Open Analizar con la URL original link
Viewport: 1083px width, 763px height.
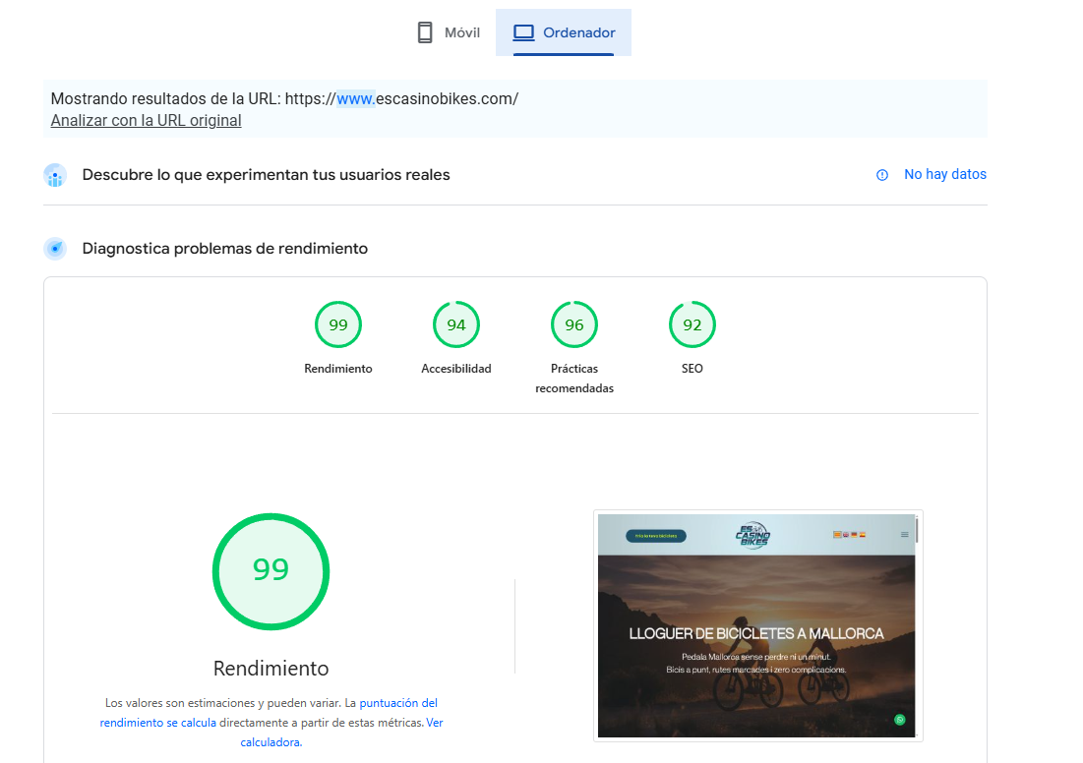(146, 121)
